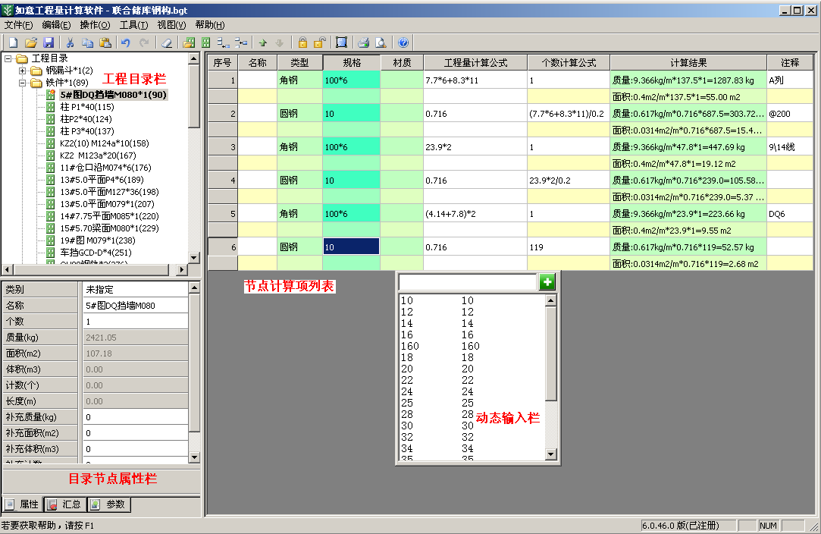The height and width of the screenshot is (534, 821).
Task: Cut selection with the scissors icon
Action: point(71,42)
